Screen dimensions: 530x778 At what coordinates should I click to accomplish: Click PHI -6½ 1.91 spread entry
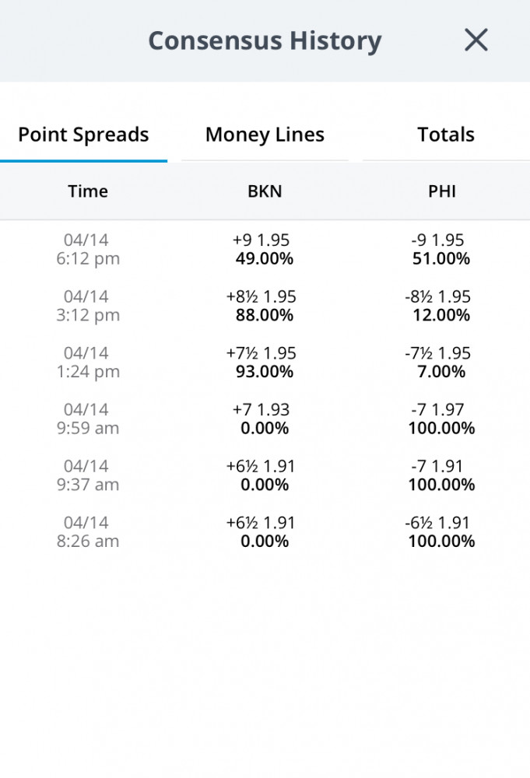437,523
